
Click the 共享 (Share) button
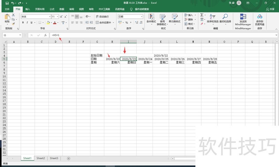point(270,9)
